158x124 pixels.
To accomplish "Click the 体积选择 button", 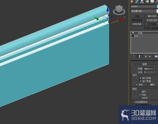I will pyautogui.click(x=137, y=24).
